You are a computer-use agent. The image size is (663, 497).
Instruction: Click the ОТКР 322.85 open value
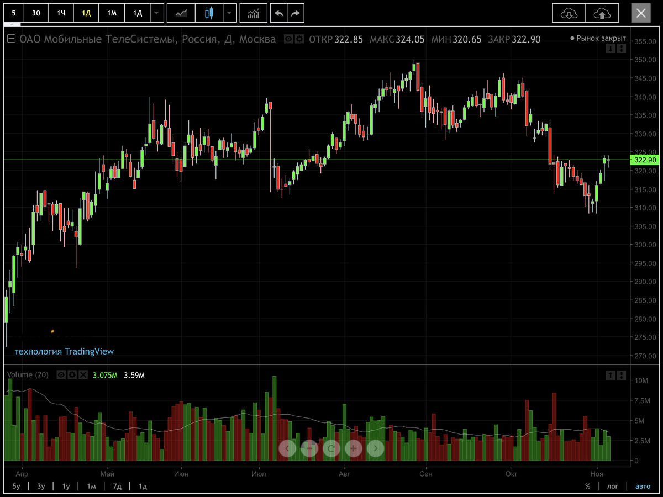[x=336, y=39]
